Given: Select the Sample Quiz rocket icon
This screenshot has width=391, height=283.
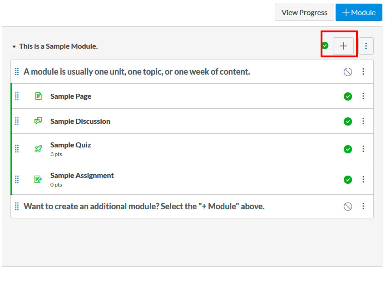Looking at the screenshot, I should 38,149.
